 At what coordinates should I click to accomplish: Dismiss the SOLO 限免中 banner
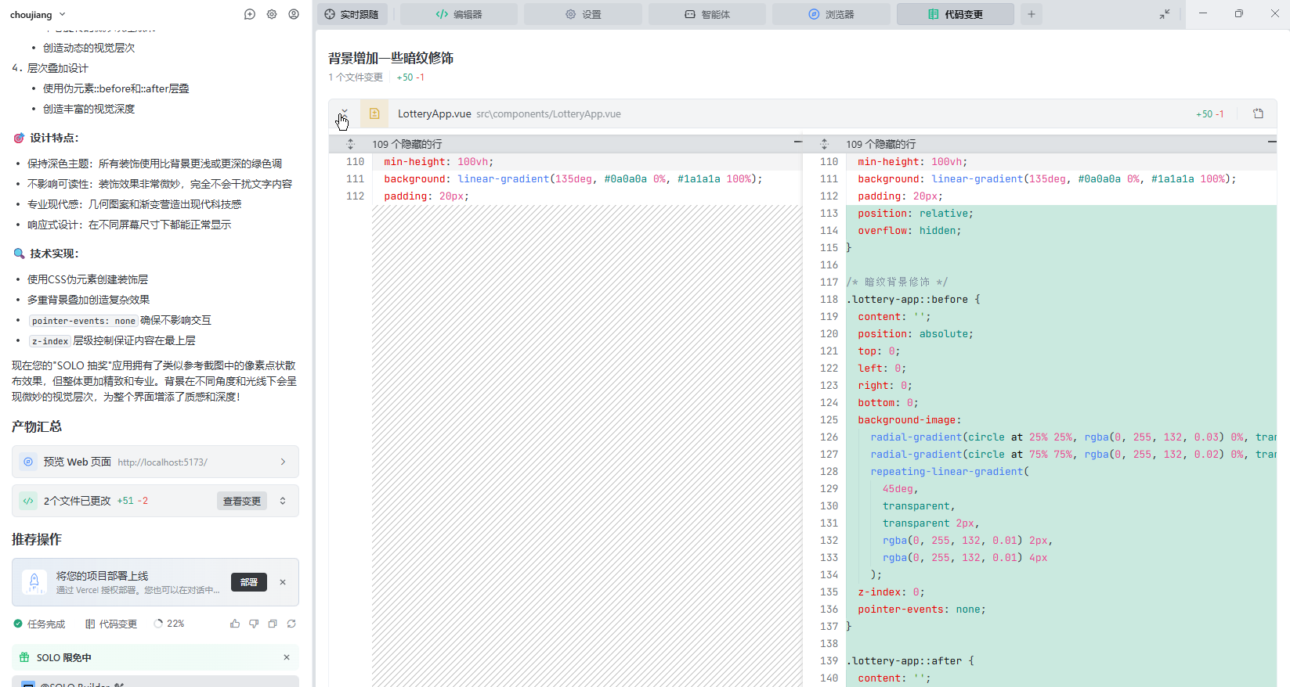[x=287, y=657]
